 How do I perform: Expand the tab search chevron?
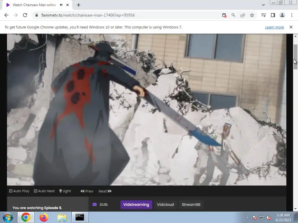263,5
